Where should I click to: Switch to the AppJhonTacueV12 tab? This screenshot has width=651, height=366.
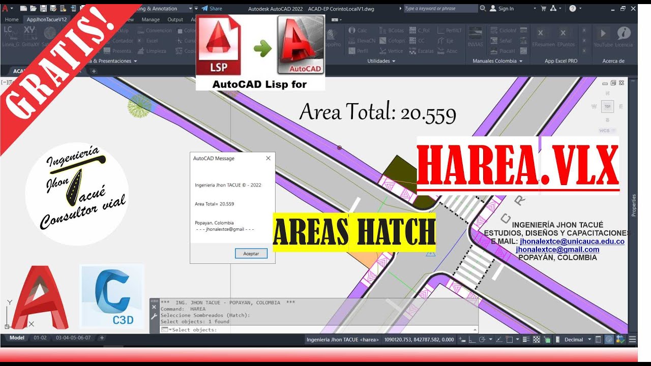coord(47,19)
